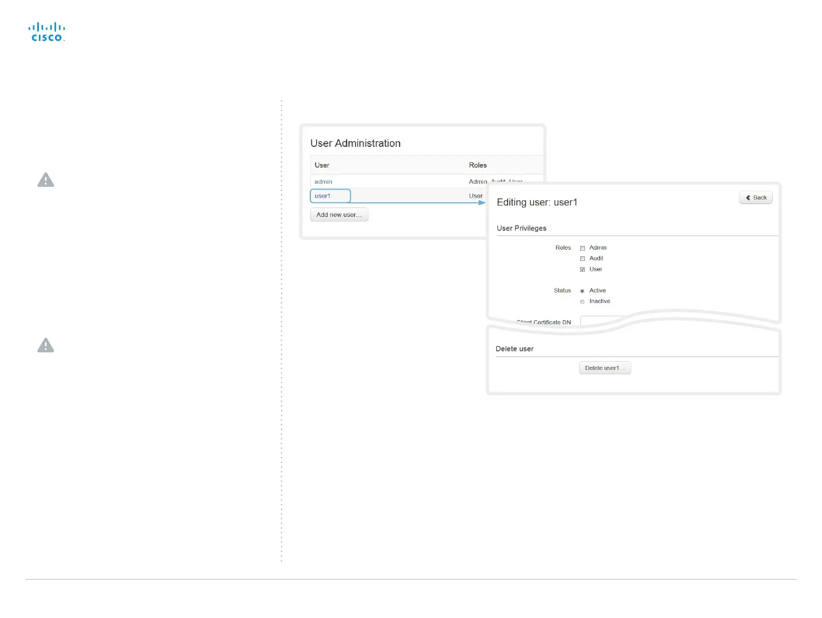The height and width of the screenshot is (618, 822).
Task: Click the Editing user: user1 heading
Action: tap(537, 202)
